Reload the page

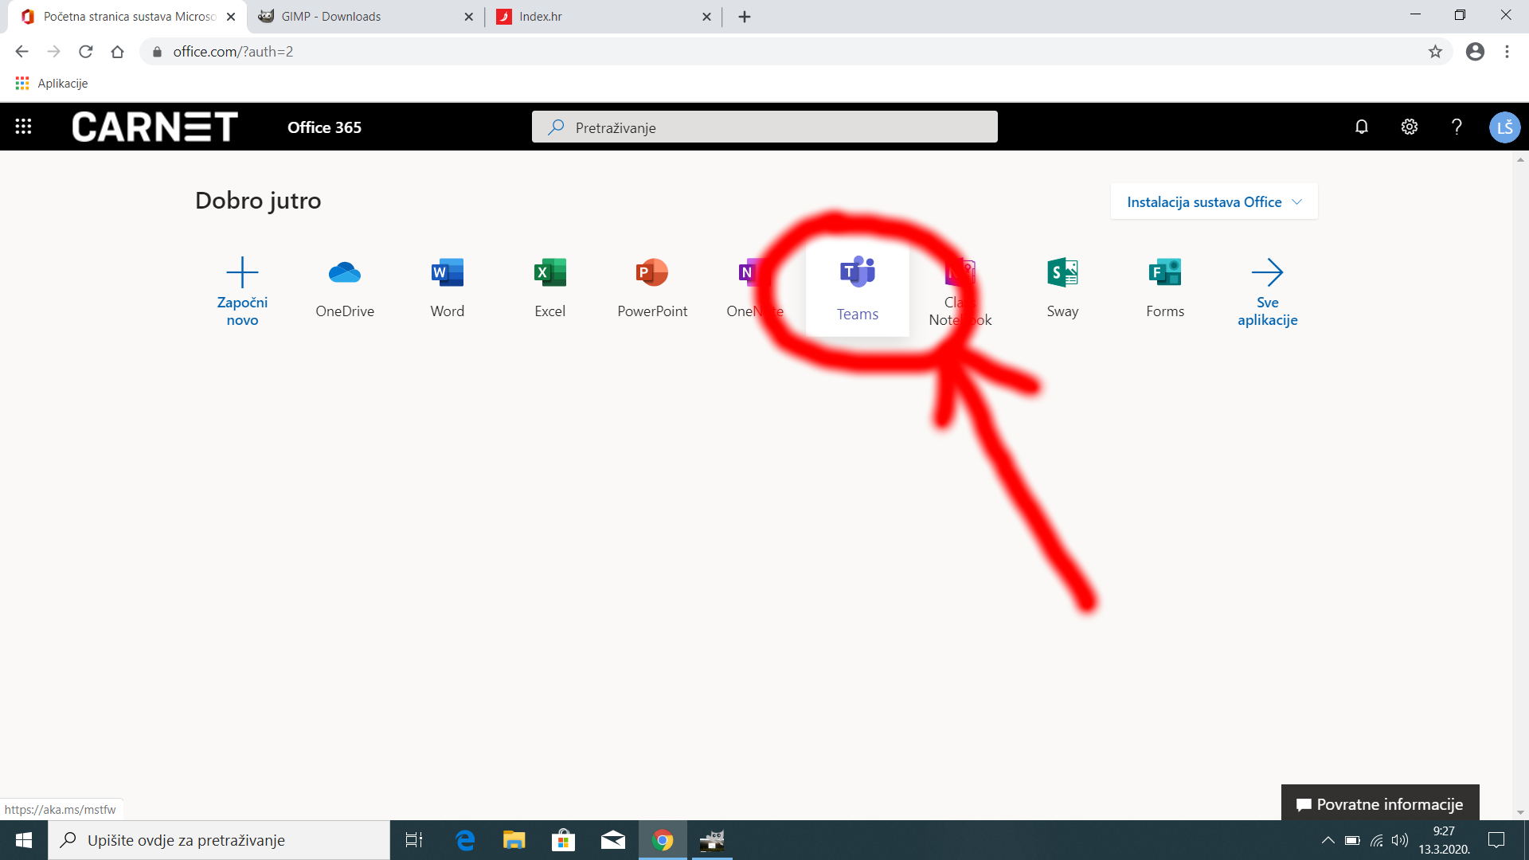86,52
